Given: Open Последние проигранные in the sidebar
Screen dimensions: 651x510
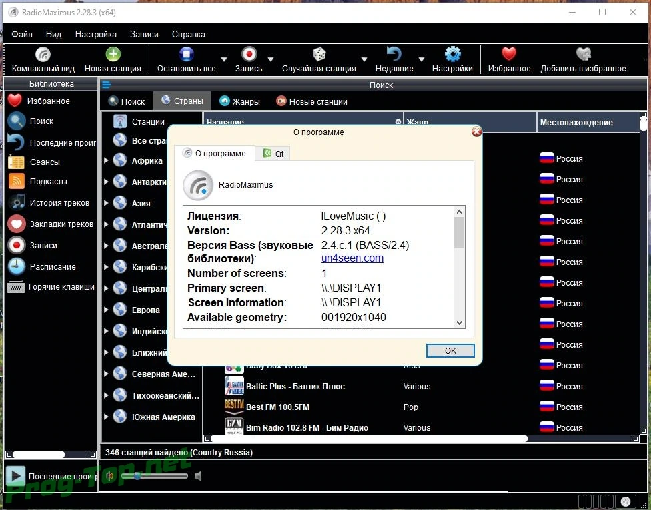Looking at the screenshot, I should click(51, 142).
